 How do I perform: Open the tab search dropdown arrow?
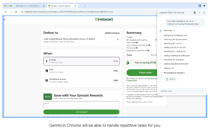click(85, 6)
